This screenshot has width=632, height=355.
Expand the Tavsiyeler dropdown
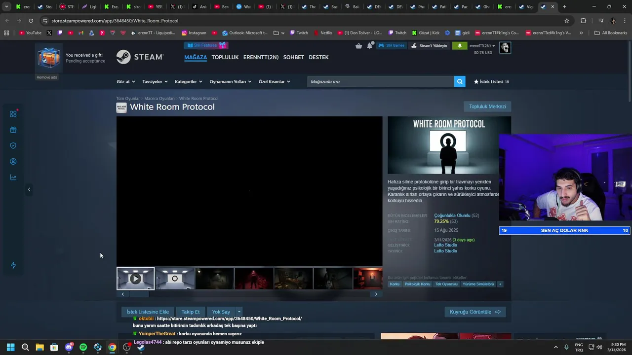[155, 82]
